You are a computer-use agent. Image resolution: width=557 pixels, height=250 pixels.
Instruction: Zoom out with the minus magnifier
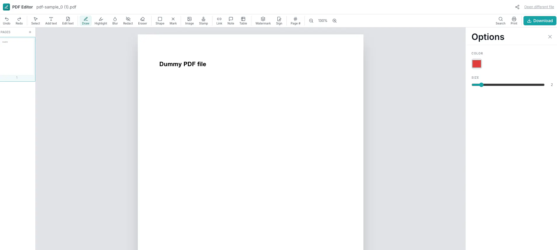pos(311,21)
